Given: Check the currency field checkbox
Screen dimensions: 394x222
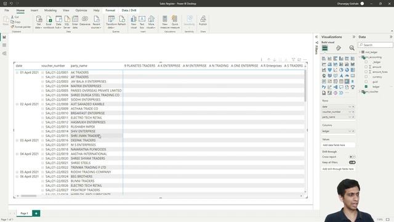Looking at the screenshot, I should pyautogui.click(x=366, y=76).
